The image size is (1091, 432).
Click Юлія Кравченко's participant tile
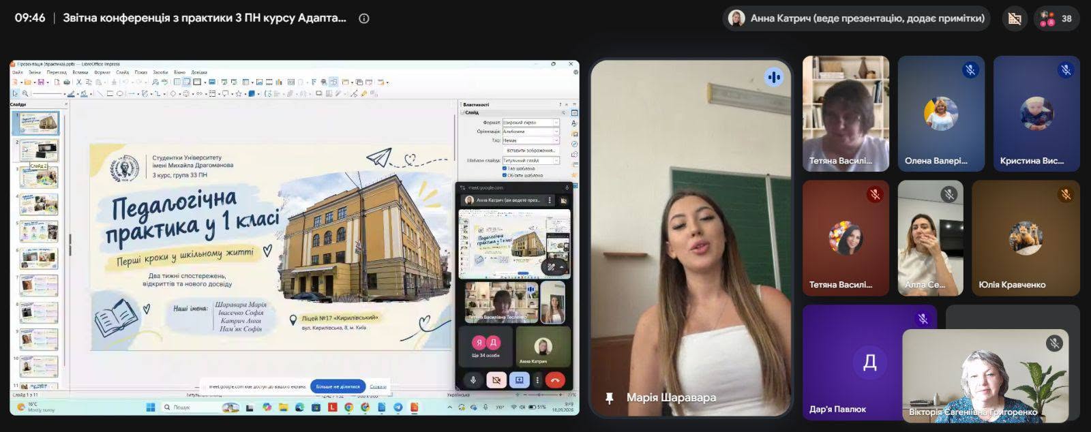click(x=1026, y=238)
